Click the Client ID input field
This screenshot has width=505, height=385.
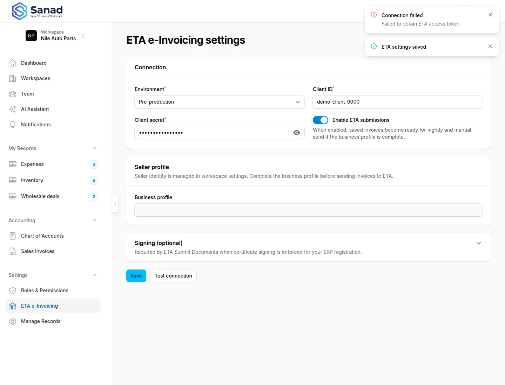click(398, 102)
